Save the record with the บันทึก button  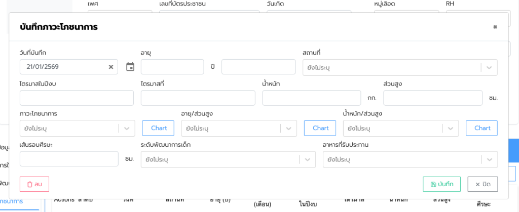441,184
